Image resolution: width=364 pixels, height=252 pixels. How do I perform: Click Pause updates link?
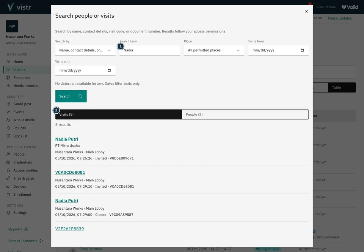340,18
